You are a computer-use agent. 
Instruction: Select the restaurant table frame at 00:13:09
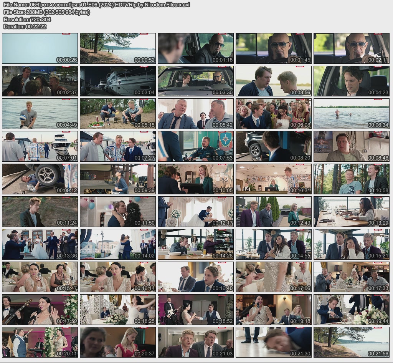pyautogui.click(x=352, y=212)
